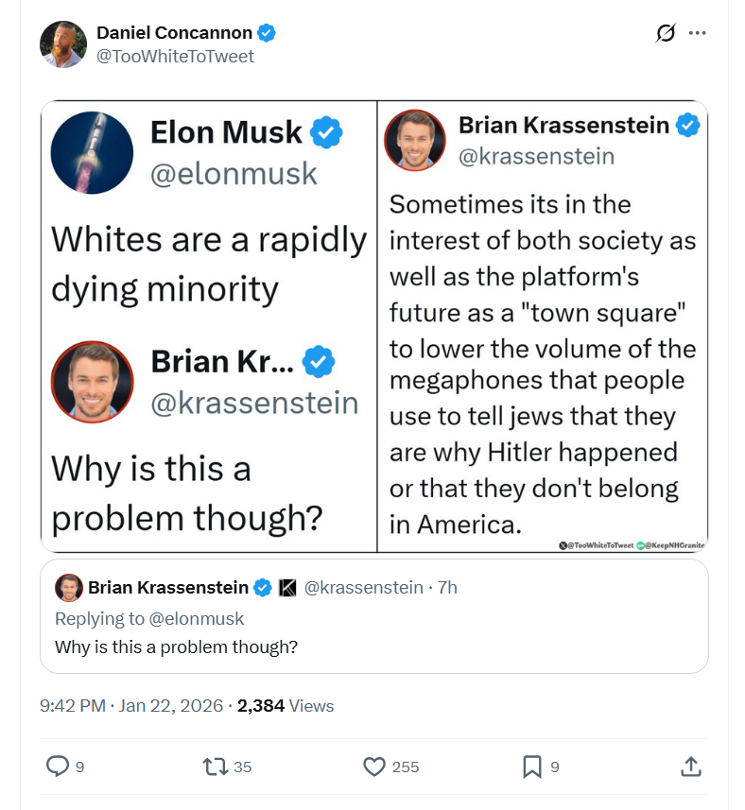Click the reply speech bubble icon

[58, 767]
